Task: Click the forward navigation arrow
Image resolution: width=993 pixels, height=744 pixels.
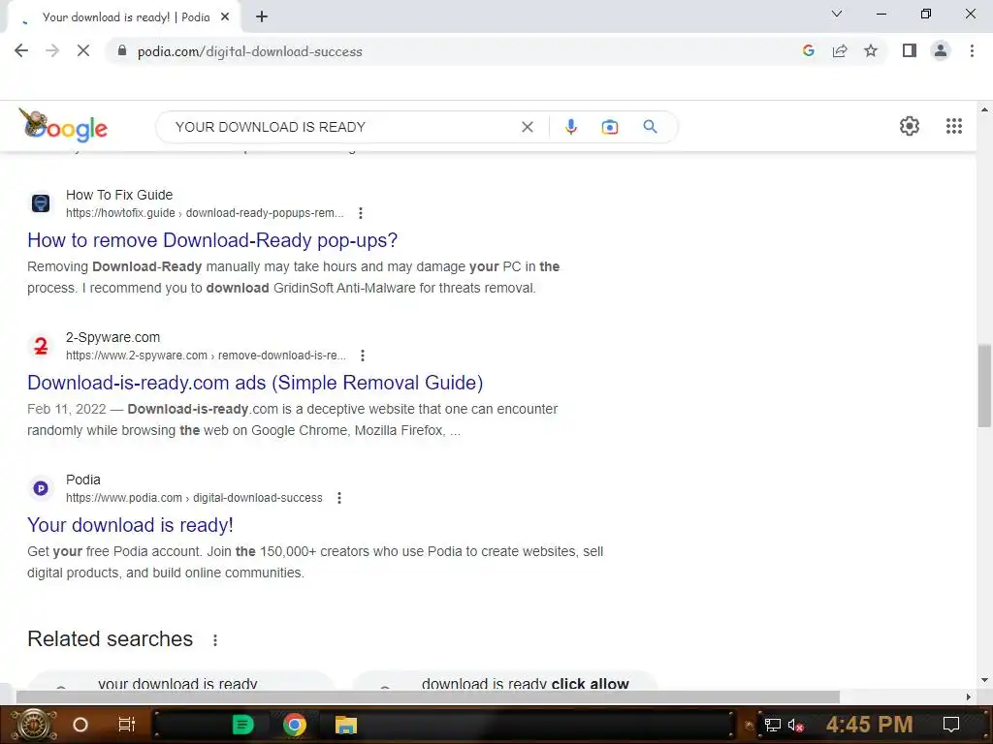Action: tap(52, 51)
